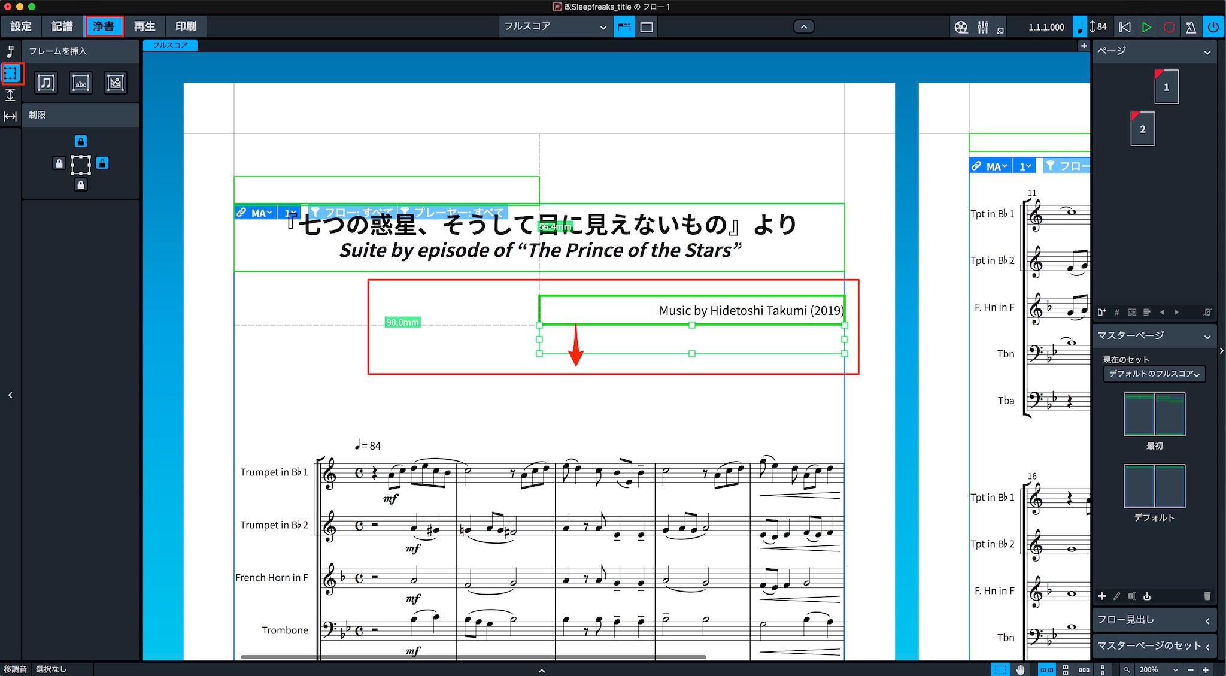The width and height of the screenshot is (1226, 676).
Task: Select page 2 thumbnail in Pages panel
Action: 1142,129
